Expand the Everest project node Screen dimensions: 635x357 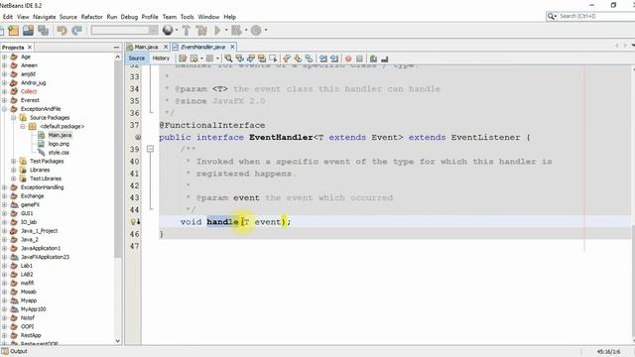[x=4, y=100]
